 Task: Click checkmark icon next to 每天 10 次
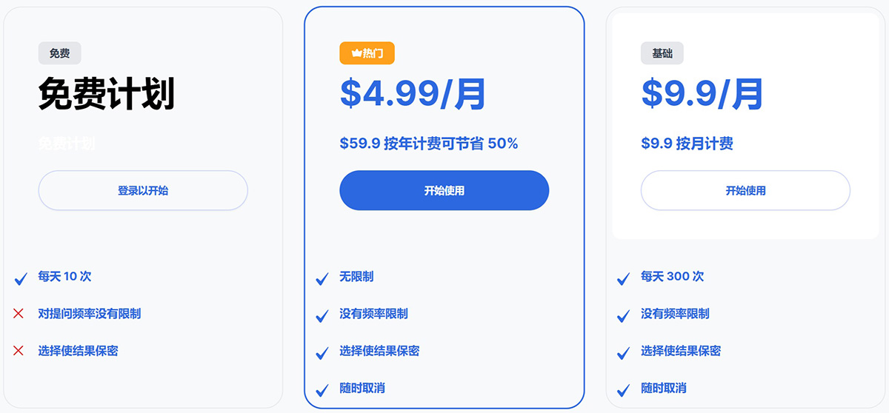point(21,278)
